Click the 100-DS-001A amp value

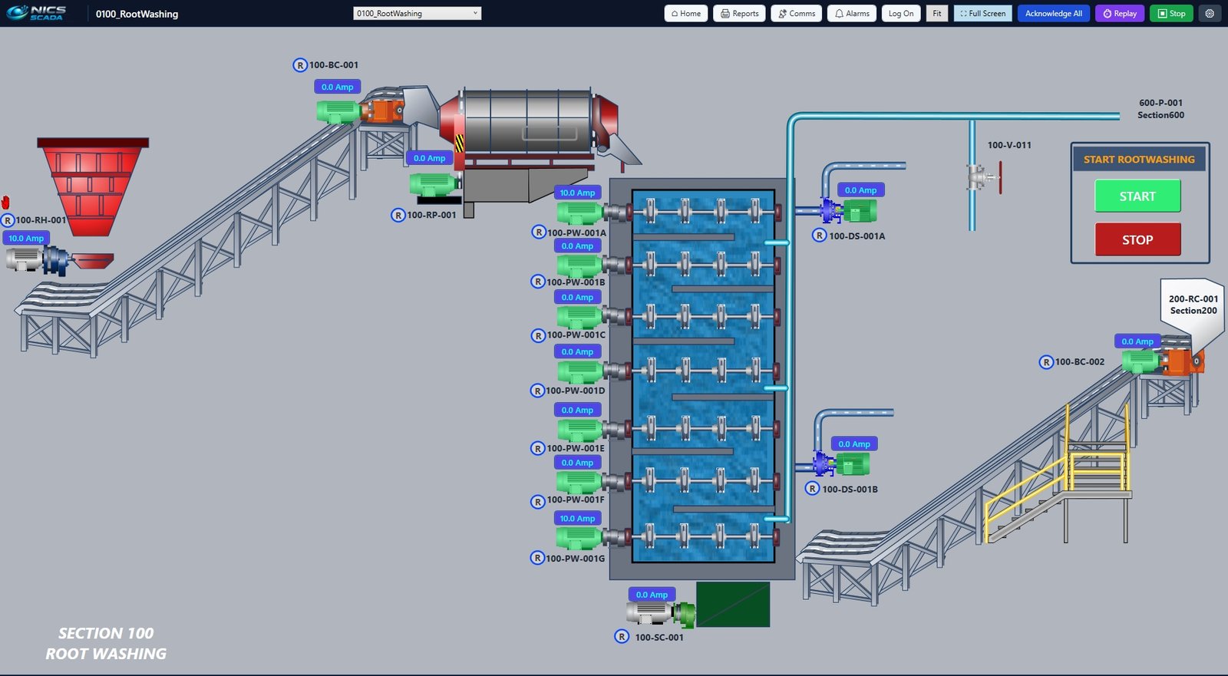(x=860, y=190)
